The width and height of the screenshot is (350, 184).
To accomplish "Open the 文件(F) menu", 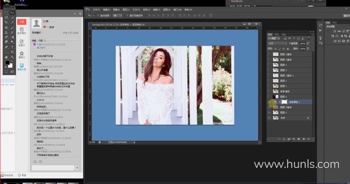I will 96,9.
